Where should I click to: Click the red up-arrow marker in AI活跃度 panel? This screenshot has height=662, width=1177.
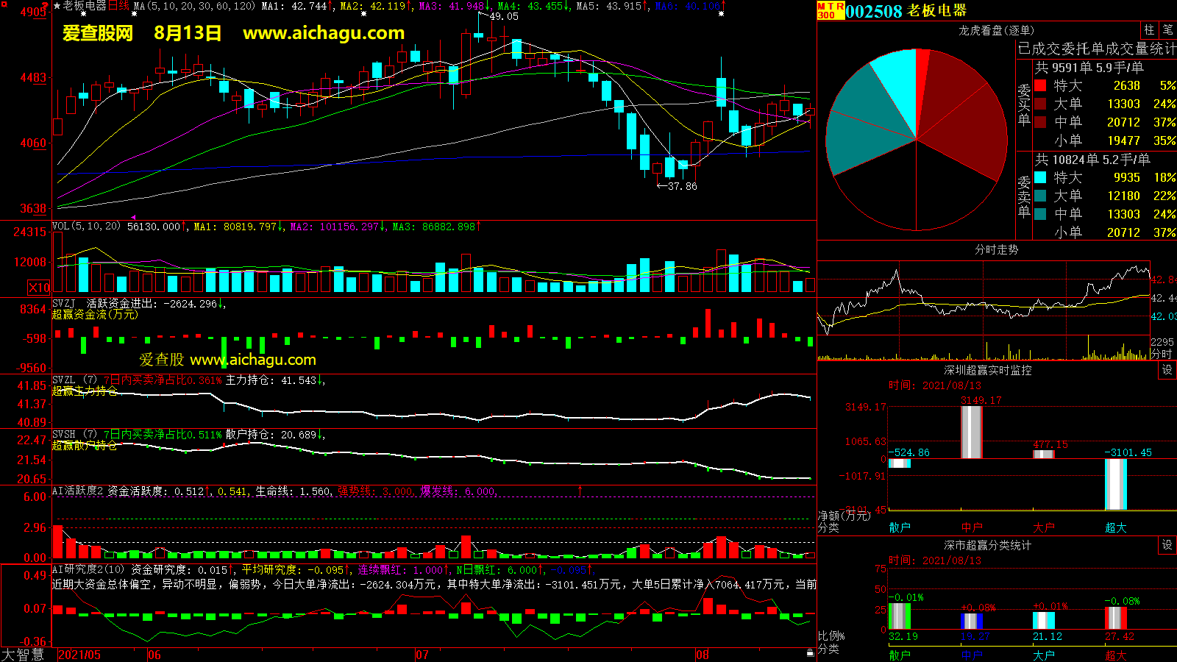[580, 491]
